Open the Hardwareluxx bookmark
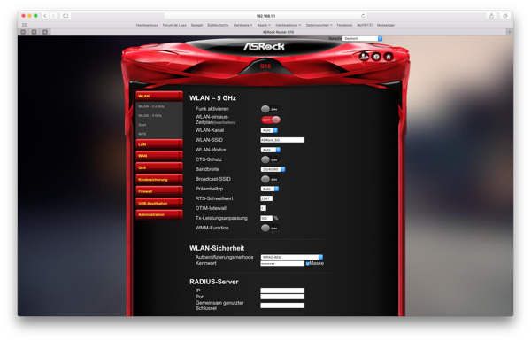The height and width of the screenshot is (341, 531). click(x=147, y=25)
